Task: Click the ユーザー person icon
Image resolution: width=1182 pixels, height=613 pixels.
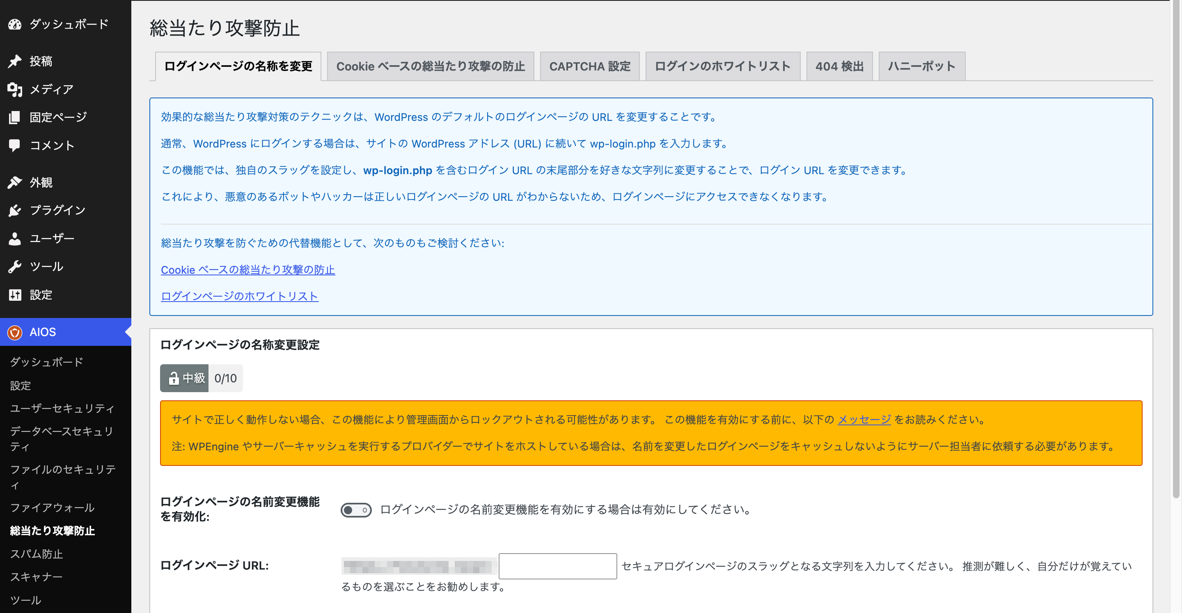Action: [x=15, y=239]
